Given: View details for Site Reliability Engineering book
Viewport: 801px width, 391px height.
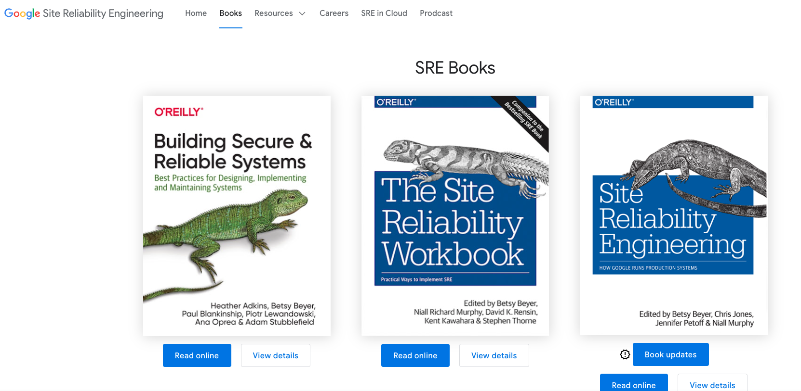Looking at the screenshot, I should 712,383.
